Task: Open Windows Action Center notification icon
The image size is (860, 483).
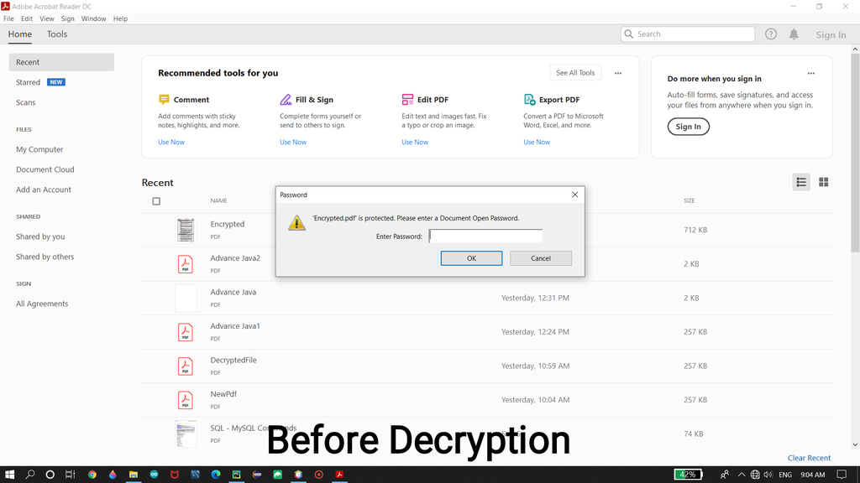Action: tap(842, 475)
